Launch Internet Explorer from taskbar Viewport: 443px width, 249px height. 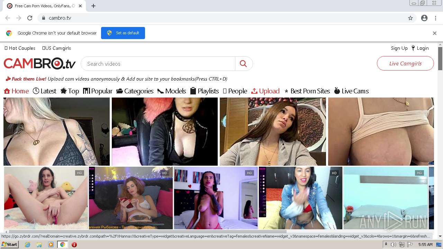[x=28, y=245]
